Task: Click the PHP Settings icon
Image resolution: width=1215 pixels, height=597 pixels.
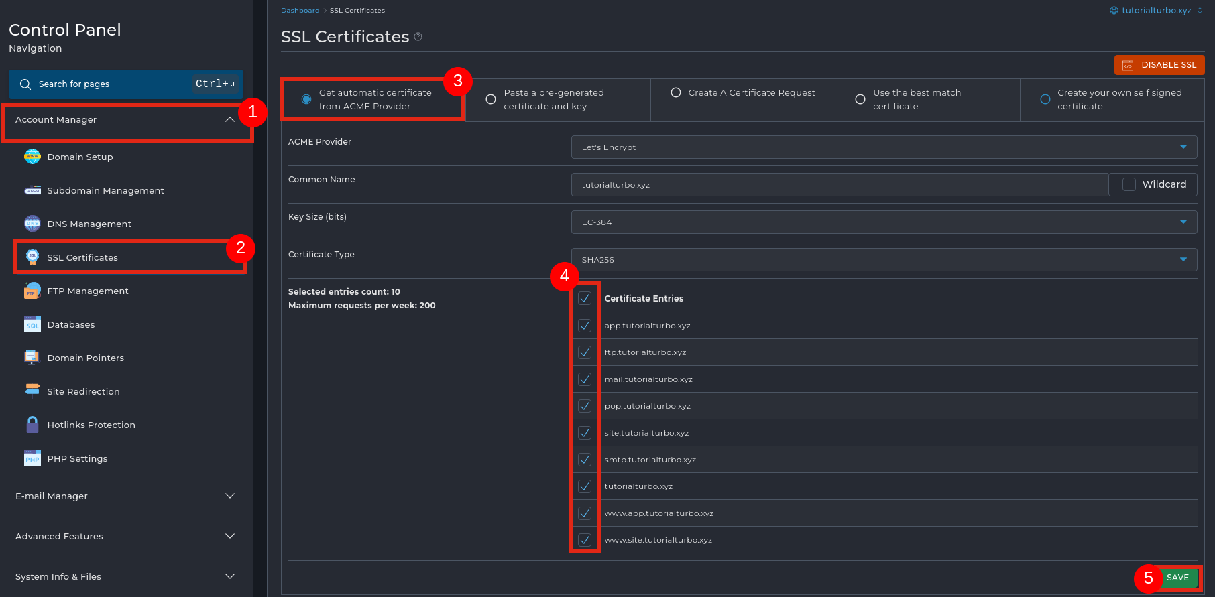Action: coord(32,458)
